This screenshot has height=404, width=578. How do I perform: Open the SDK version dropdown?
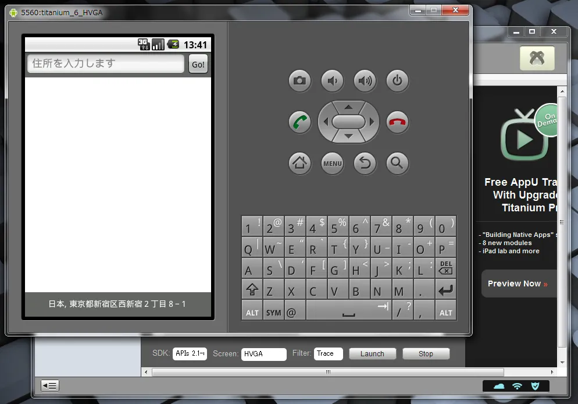[190, 354]
